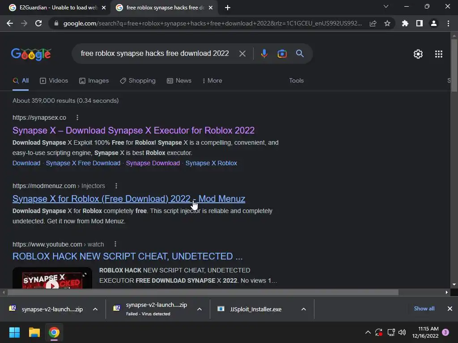The image size is (458, 343).
Task: Search by image with camera icon
Action: (x=282, y=54)
